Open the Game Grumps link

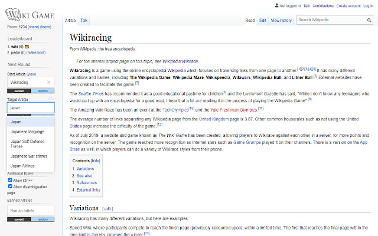coord(247,142)
